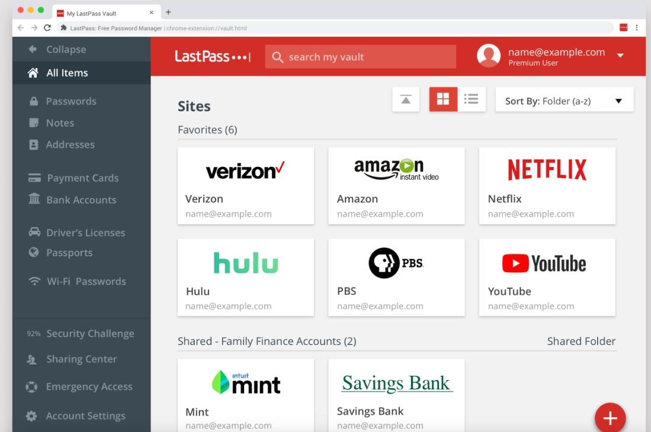The image size is (651, 432).
Task: Open Security Challenge from the sidebar
Action: point(90,334)
